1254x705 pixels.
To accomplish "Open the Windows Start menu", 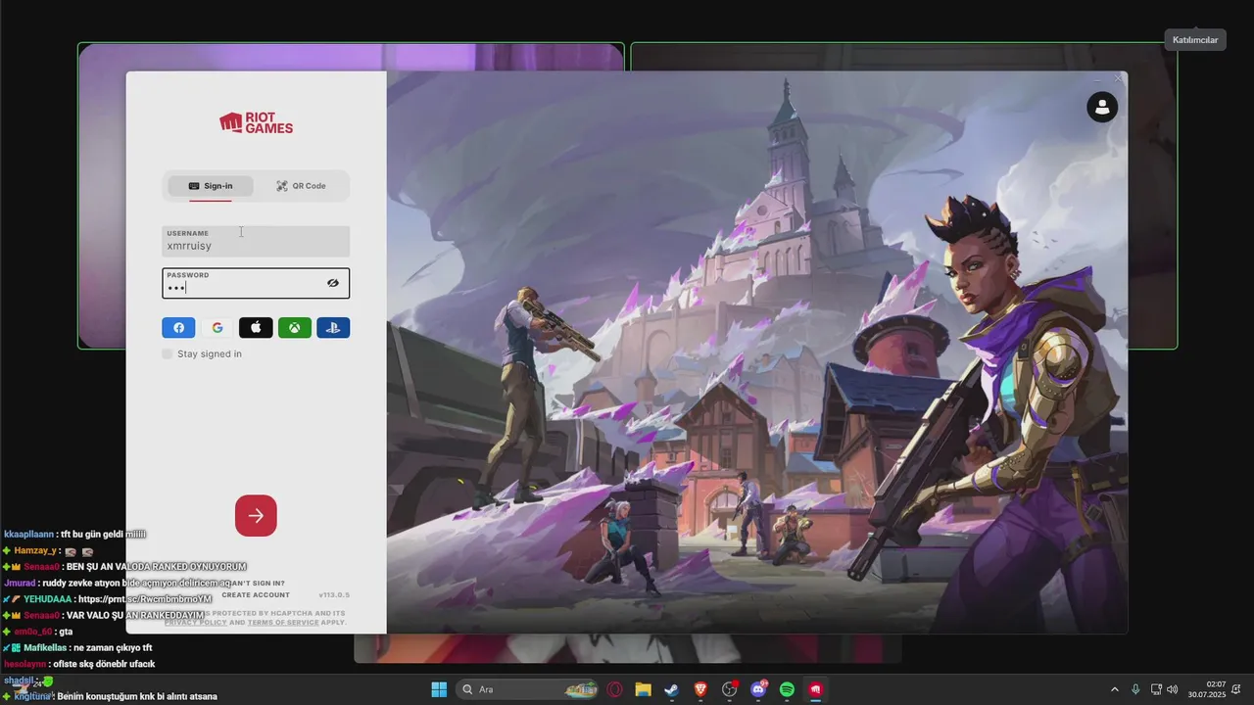I will click(x=439, y=689).
